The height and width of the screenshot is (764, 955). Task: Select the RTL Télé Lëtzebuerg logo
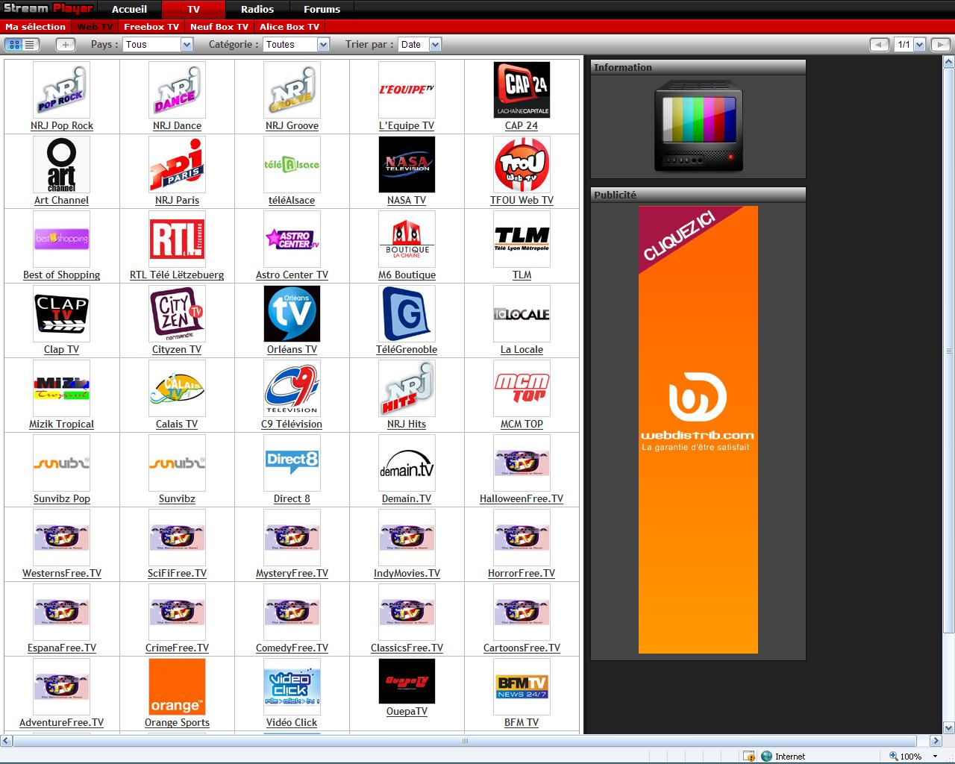[177, 239]
